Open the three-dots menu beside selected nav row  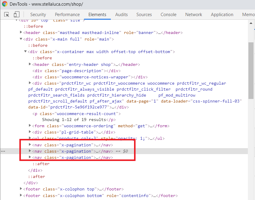pyautogui.click(x=3, y=151)
